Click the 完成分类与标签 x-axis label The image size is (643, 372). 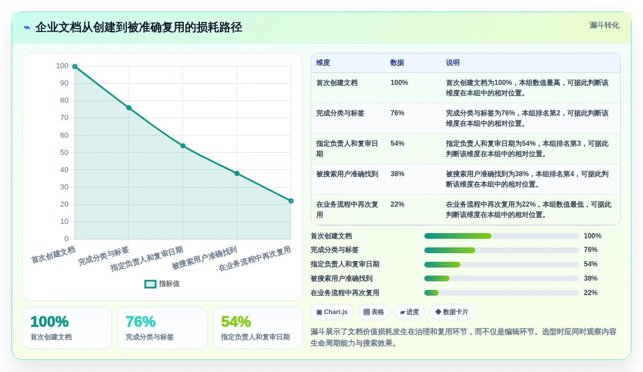[x=104, y=256]
